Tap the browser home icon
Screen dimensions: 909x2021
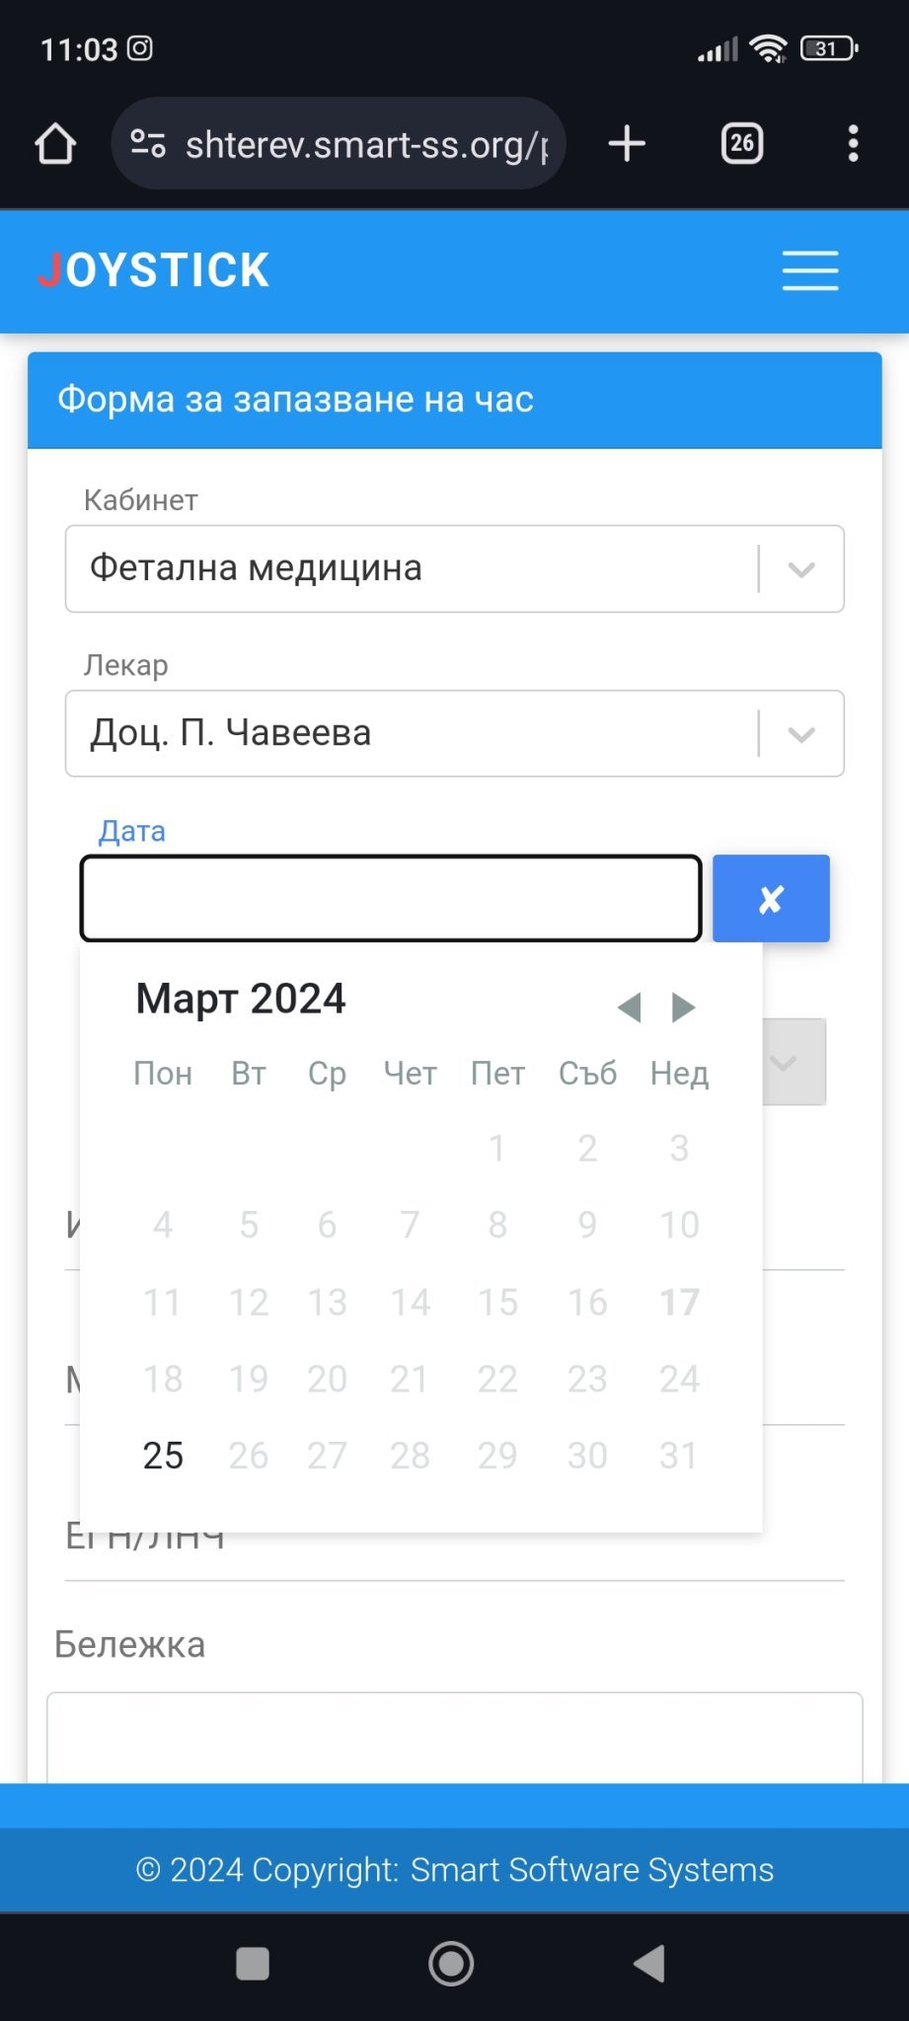[x=55, y=144]
